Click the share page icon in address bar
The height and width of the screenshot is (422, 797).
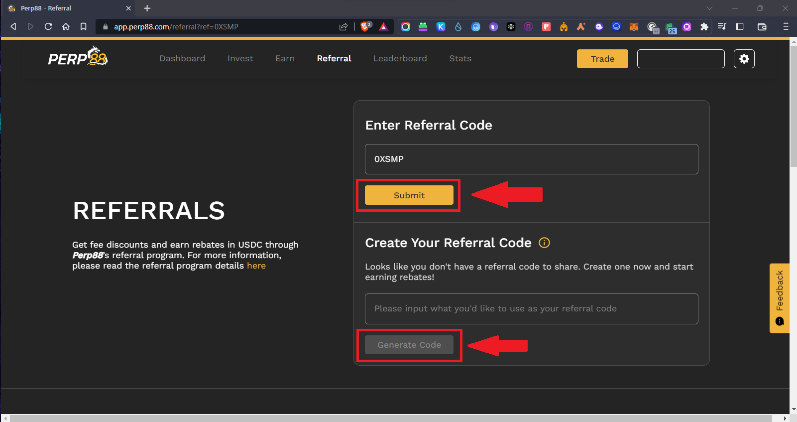click(343, 26)
